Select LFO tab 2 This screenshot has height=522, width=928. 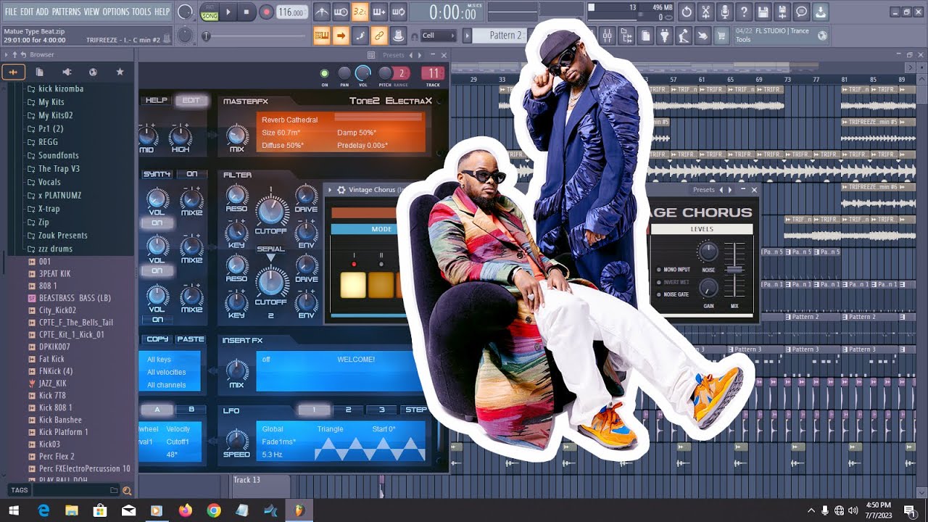click(348, 410)
